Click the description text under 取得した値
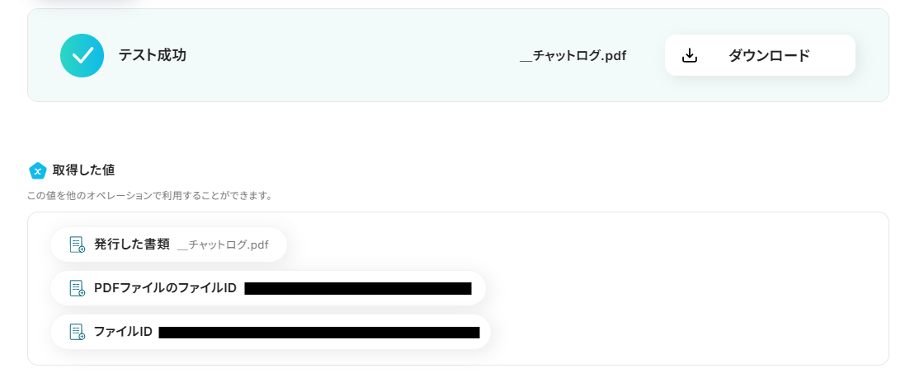Image resolution: width=905 pixels, height=382 pixels. pyautogui.click(x=150, y=196)
